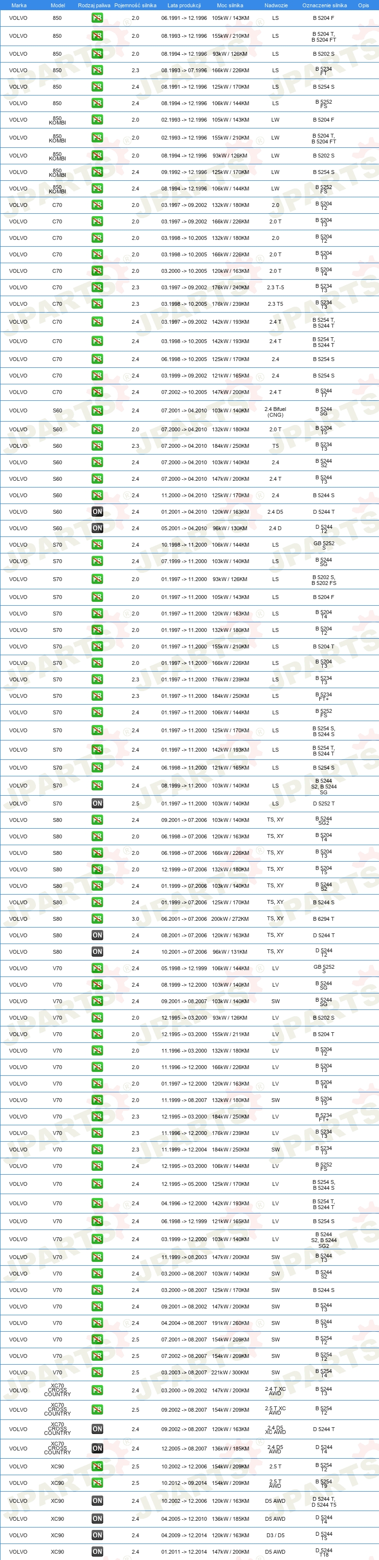Viewport: 379px width, 1560px height.
Task: Click the PB icon for XC70 Cross Country 2.5 T XC AWD
Action: coord(97,1410)
